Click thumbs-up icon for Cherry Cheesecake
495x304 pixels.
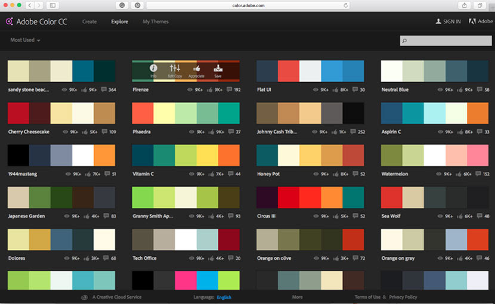(85, 132)
